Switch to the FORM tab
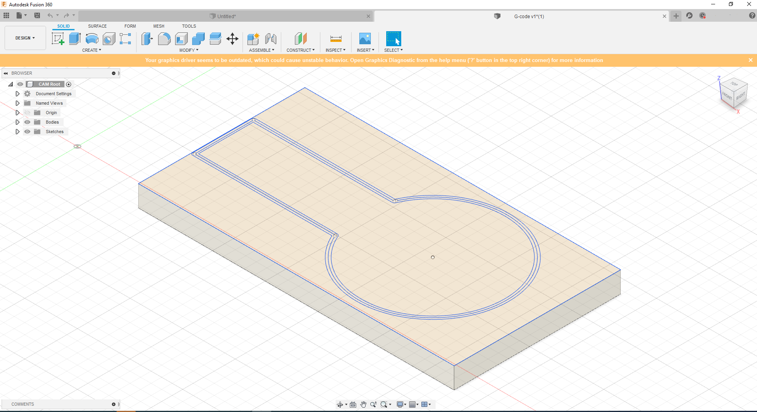The width and height of the screenshot is (757, 412). click(x=130, y=26)
